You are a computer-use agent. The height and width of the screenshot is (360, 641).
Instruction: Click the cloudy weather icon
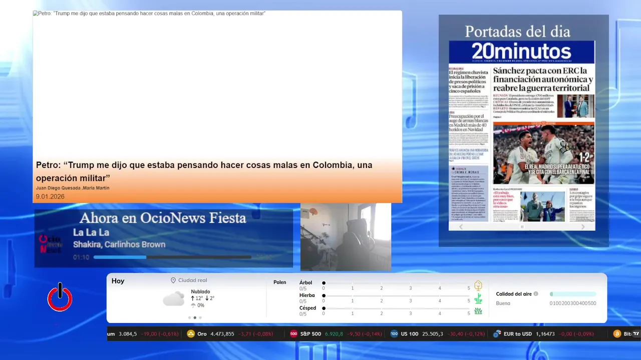point(174,299)
